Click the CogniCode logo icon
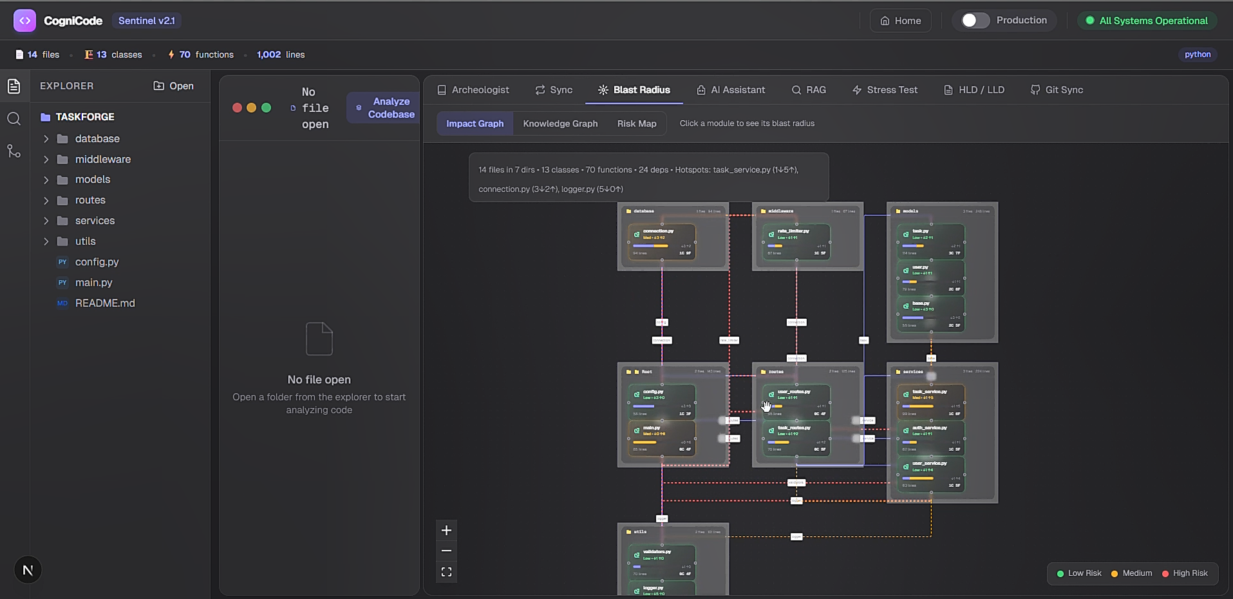The height and width of the screenshot is (599, 1233). coord(24,21)
